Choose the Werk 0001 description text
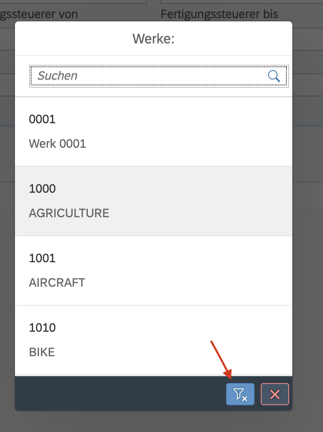 (58, 143)
